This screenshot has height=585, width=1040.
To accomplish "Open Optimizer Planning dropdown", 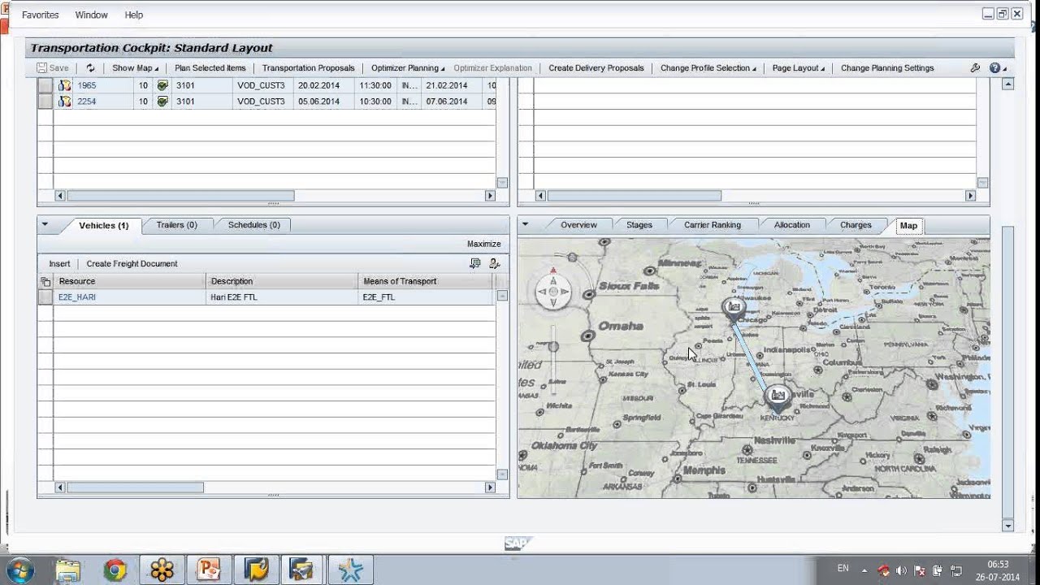I will (408, 68).
